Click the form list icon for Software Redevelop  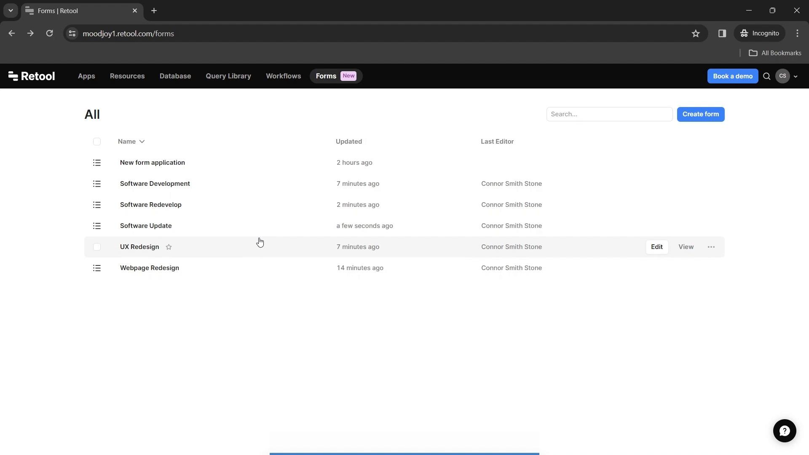click(96, 204)
